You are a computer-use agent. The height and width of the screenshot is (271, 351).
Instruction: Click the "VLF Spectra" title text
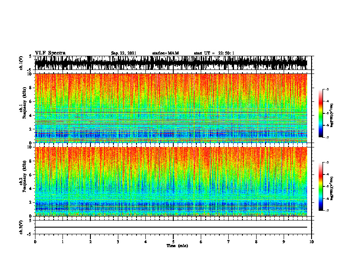[50, 53]
